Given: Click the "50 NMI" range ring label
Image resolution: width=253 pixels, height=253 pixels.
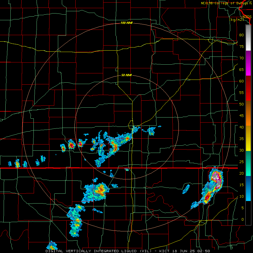Looking at the screenshot, I should click(126, 75).
